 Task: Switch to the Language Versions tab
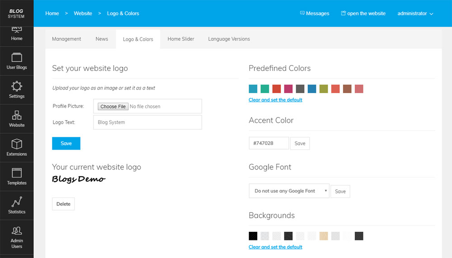tap(229, 39)
